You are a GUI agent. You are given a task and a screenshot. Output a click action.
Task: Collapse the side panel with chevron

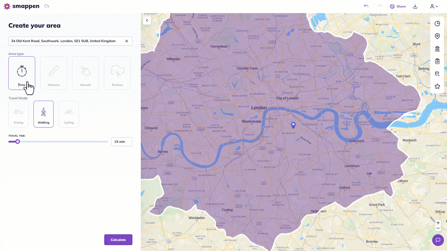(x=147, y=20)
